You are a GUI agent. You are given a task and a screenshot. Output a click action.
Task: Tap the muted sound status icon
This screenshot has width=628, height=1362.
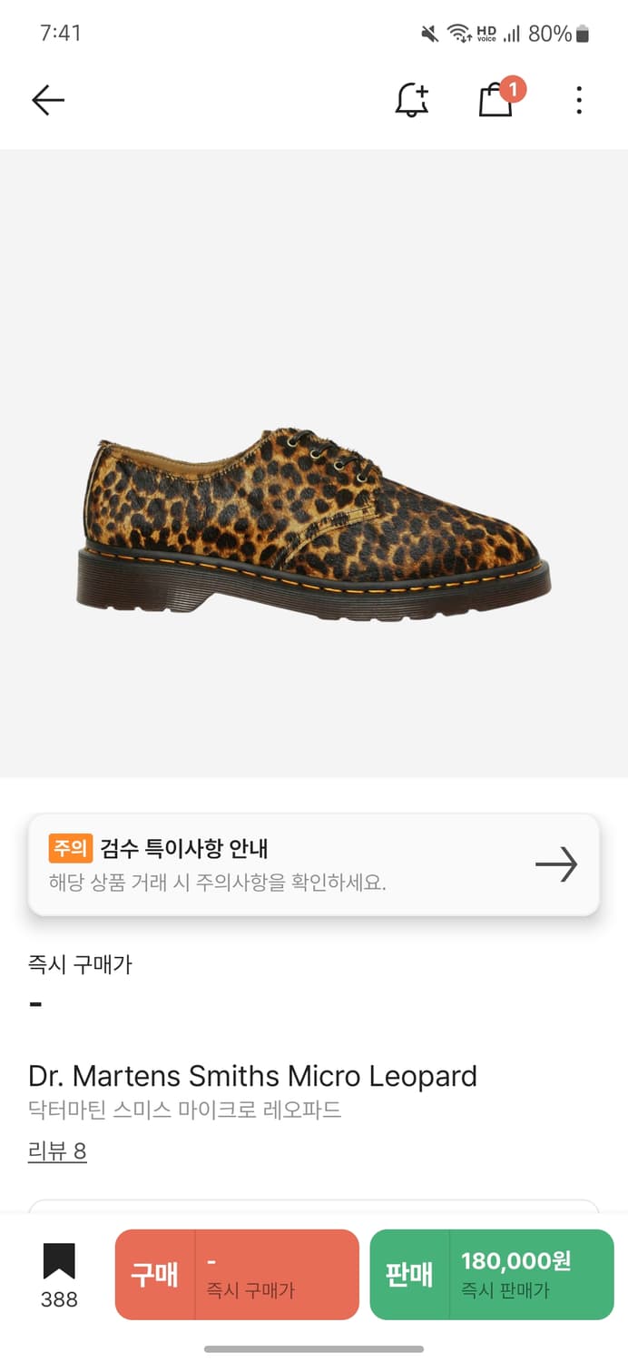point(429,35)
